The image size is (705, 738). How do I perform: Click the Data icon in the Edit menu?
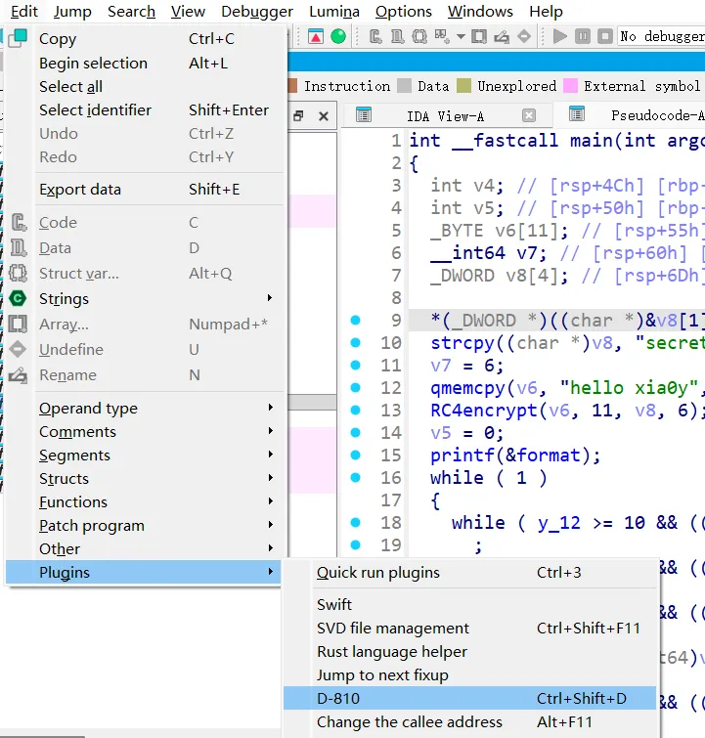18,247
